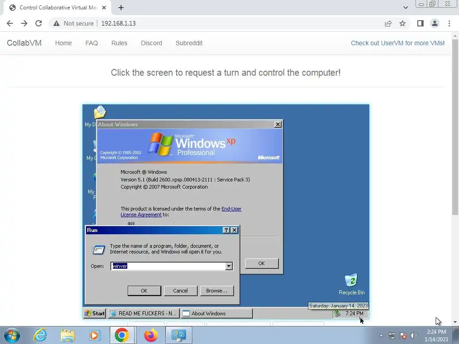Switch to Chrome on the taskbar
459x344 pixels.
[x=122, y=335]
